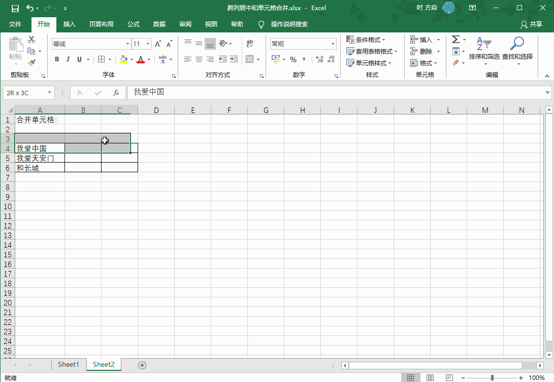Toggle Underline formatting
The image size is (554, 382).
[x=79, y=59]
